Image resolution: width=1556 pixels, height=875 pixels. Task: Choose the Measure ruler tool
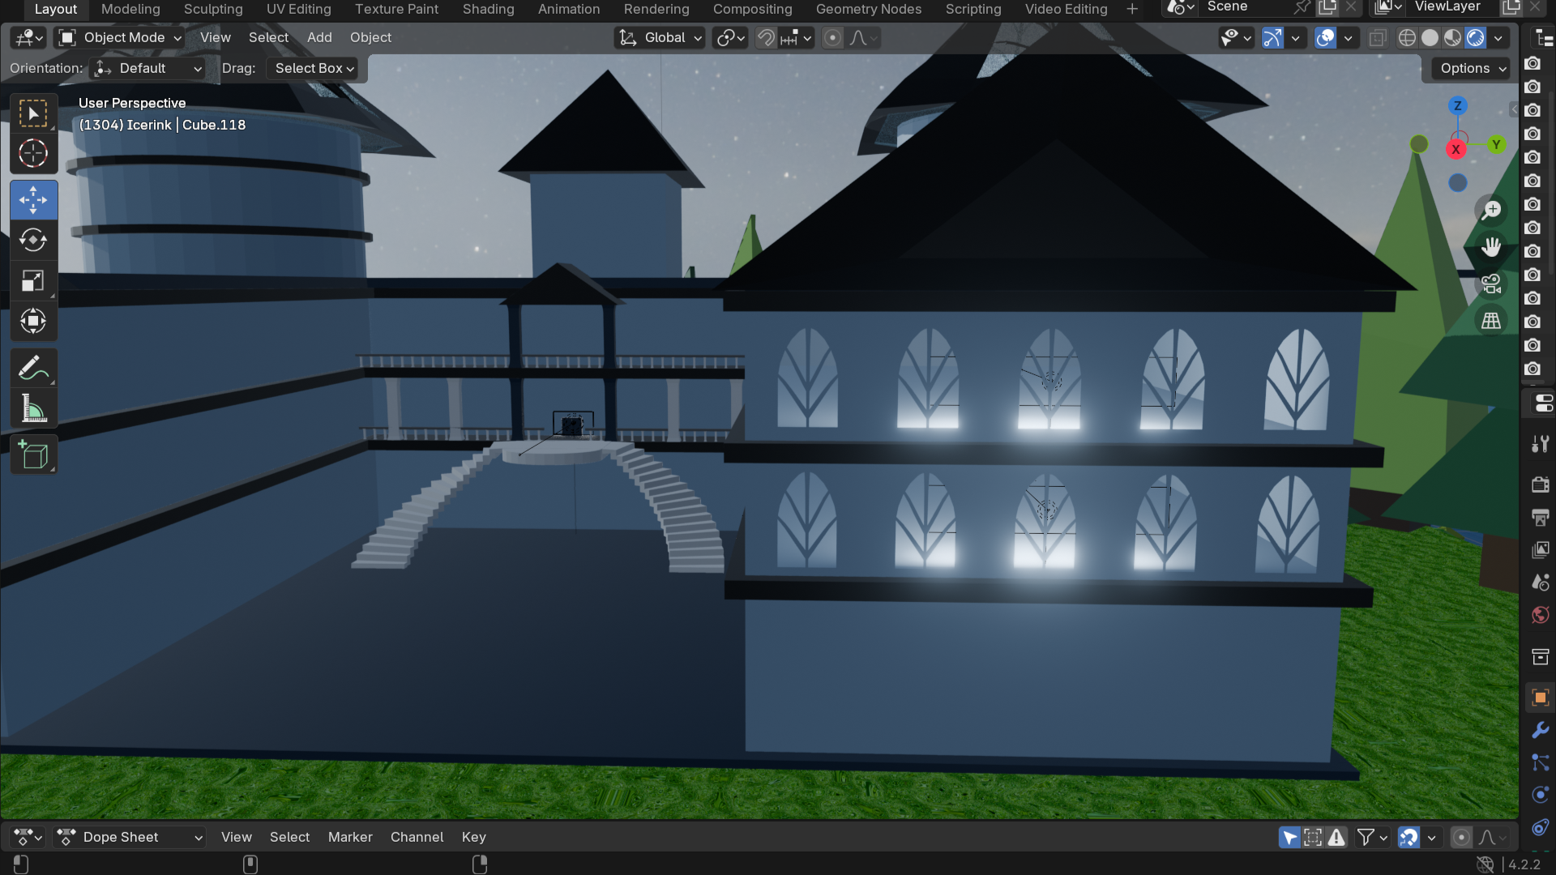[33, 409]
